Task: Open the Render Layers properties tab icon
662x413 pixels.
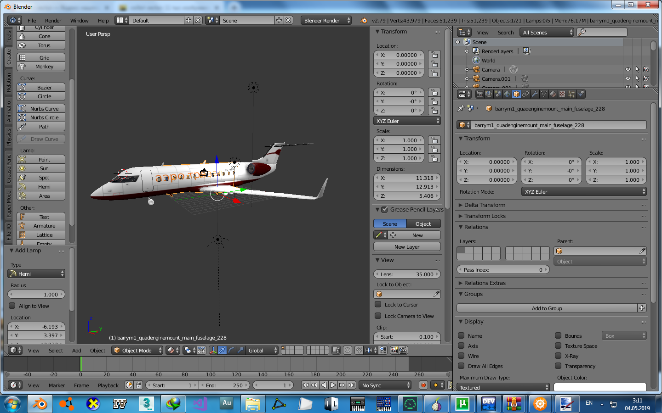Action: coord(489,94)
